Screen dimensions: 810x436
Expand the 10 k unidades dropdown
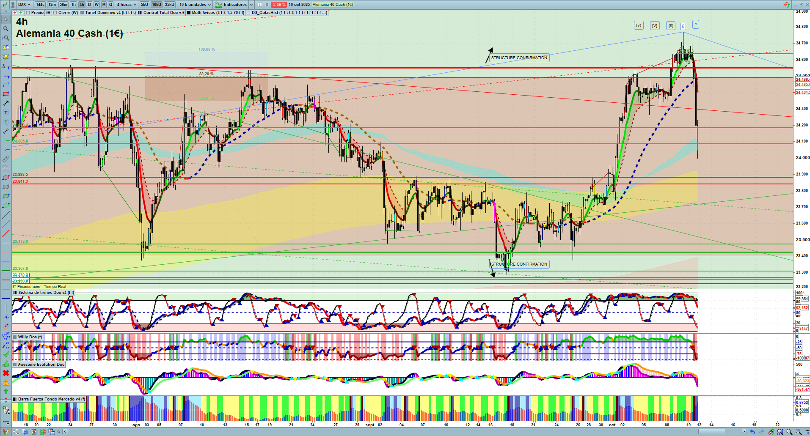[x=195, y=5]
